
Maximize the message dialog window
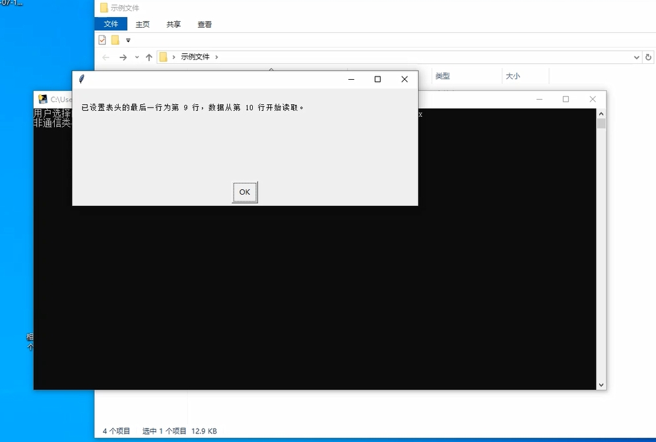coord(377,79)
